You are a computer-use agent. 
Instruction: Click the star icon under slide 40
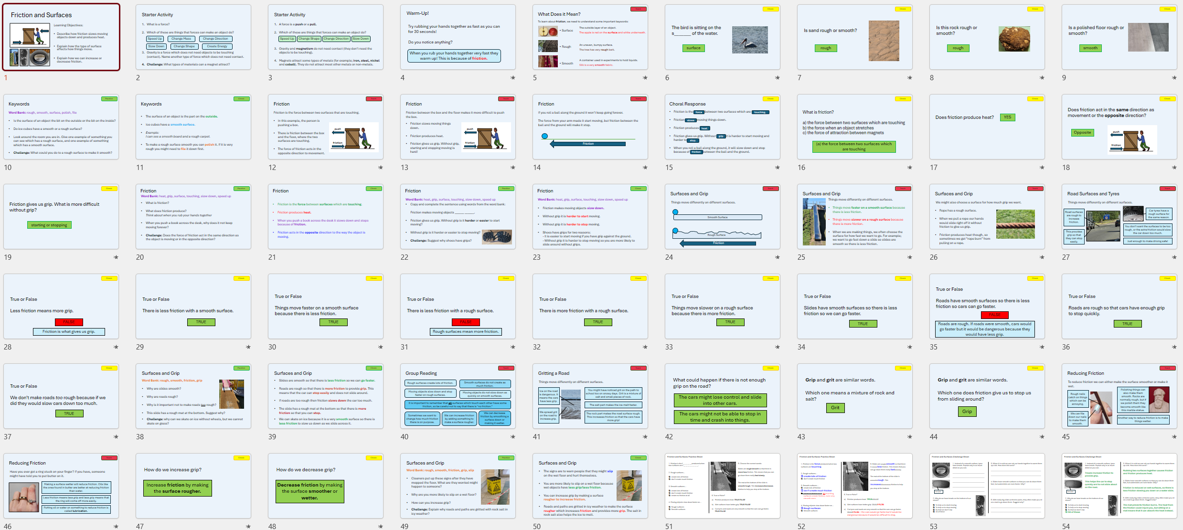[x=513, y=436]
